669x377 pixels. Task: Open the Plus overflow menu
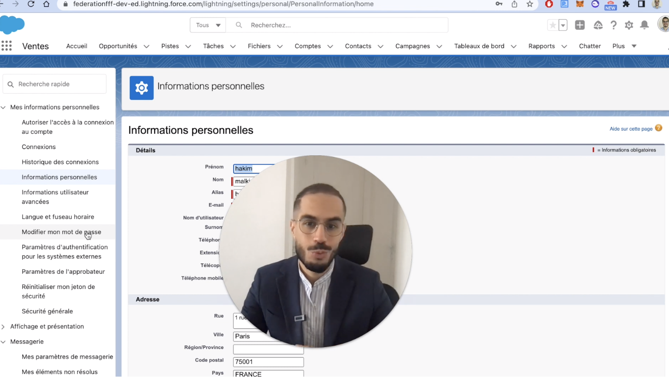pyautogui.click(x=624, y=46)
